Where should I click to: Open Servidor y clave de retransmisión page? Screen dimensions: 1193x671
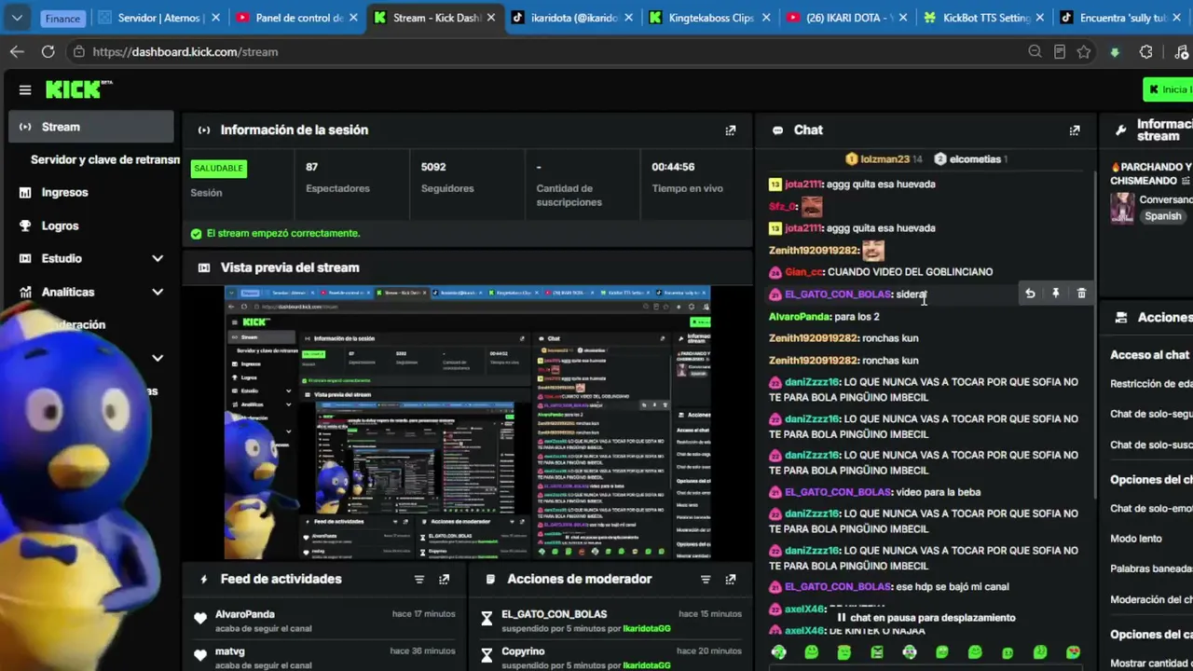(x=105, y=159)
